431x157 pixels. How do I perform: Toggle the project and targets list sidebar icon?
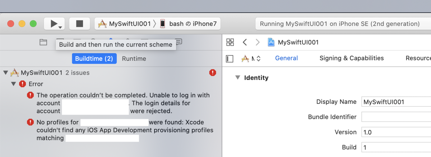(230, 58)
